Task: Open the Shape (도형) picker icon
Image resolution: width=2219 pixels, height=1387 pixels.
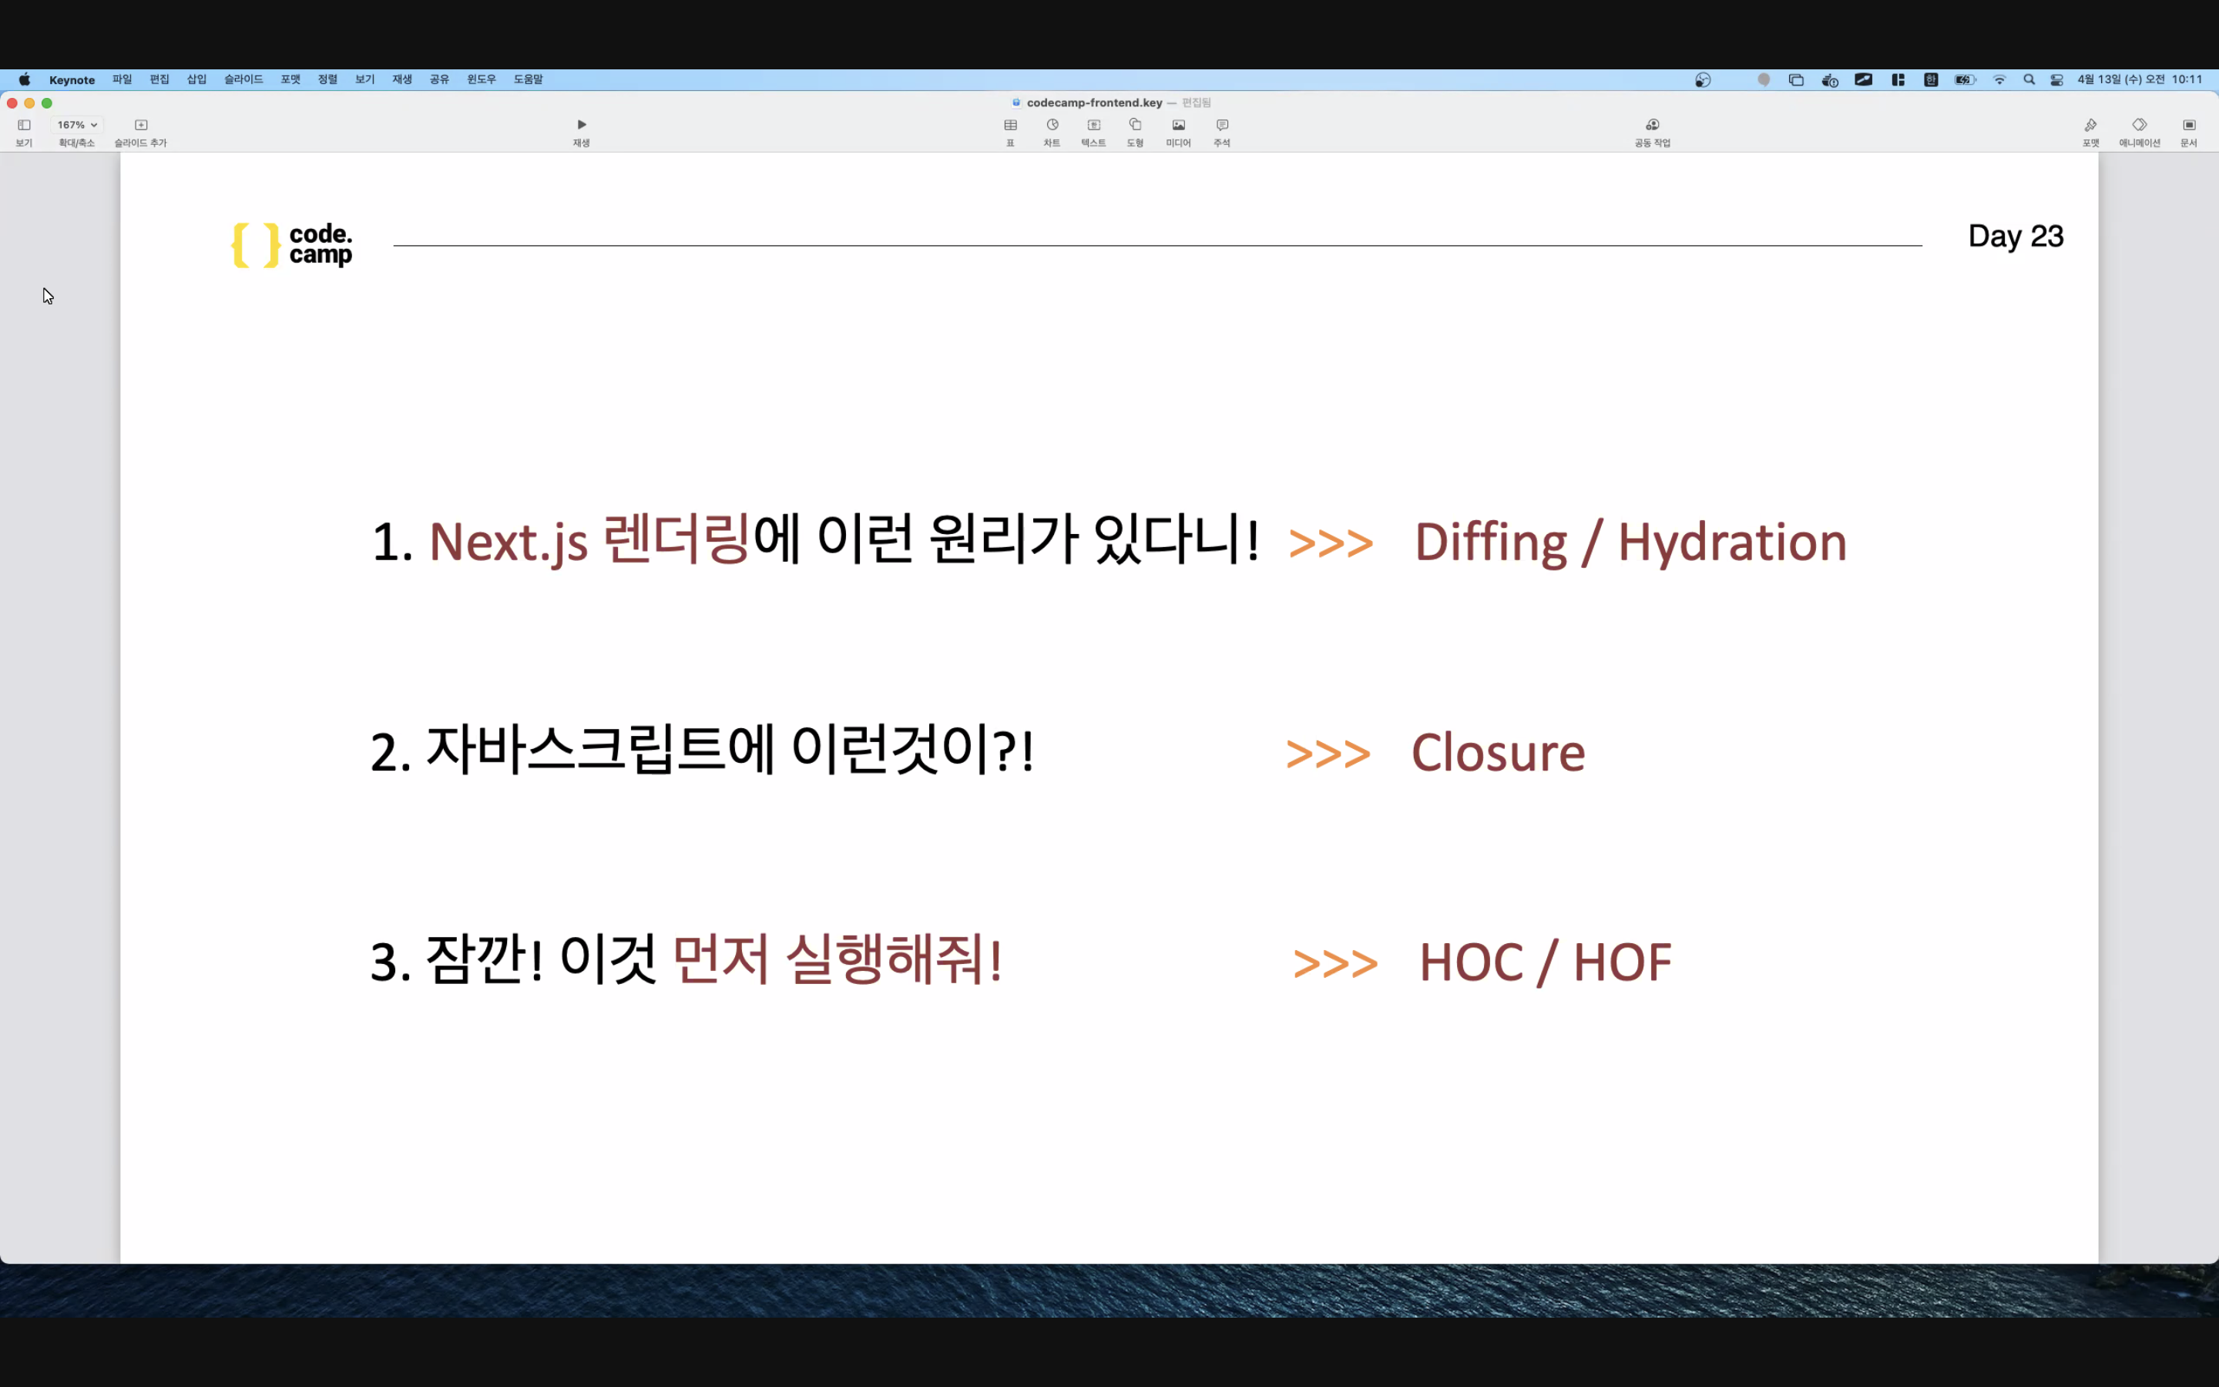Action: tap(1135, 126)
